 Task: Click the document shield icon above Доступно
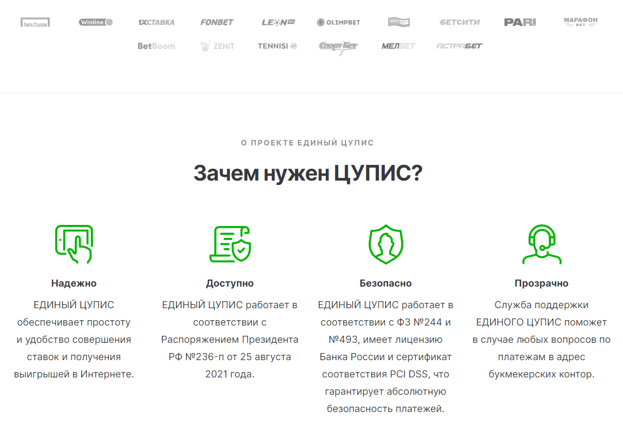(x=230, y=244)
